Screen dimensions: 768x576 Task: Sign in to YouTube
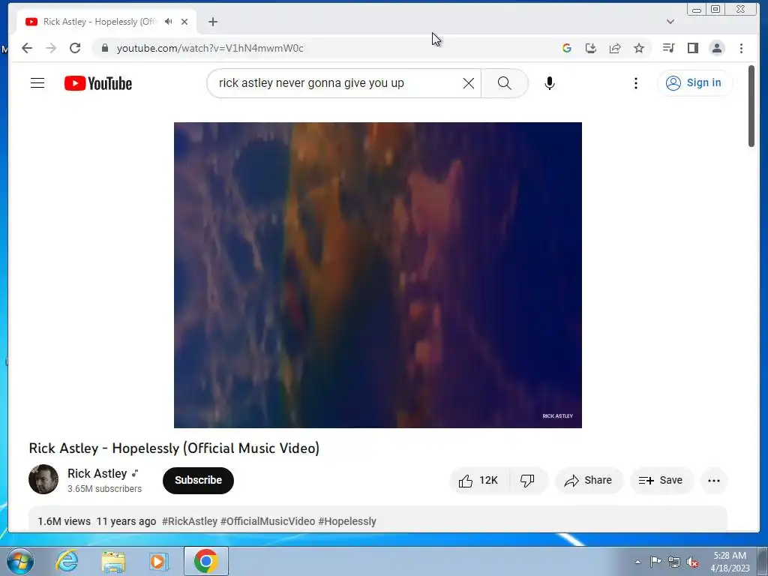[694, 82]
